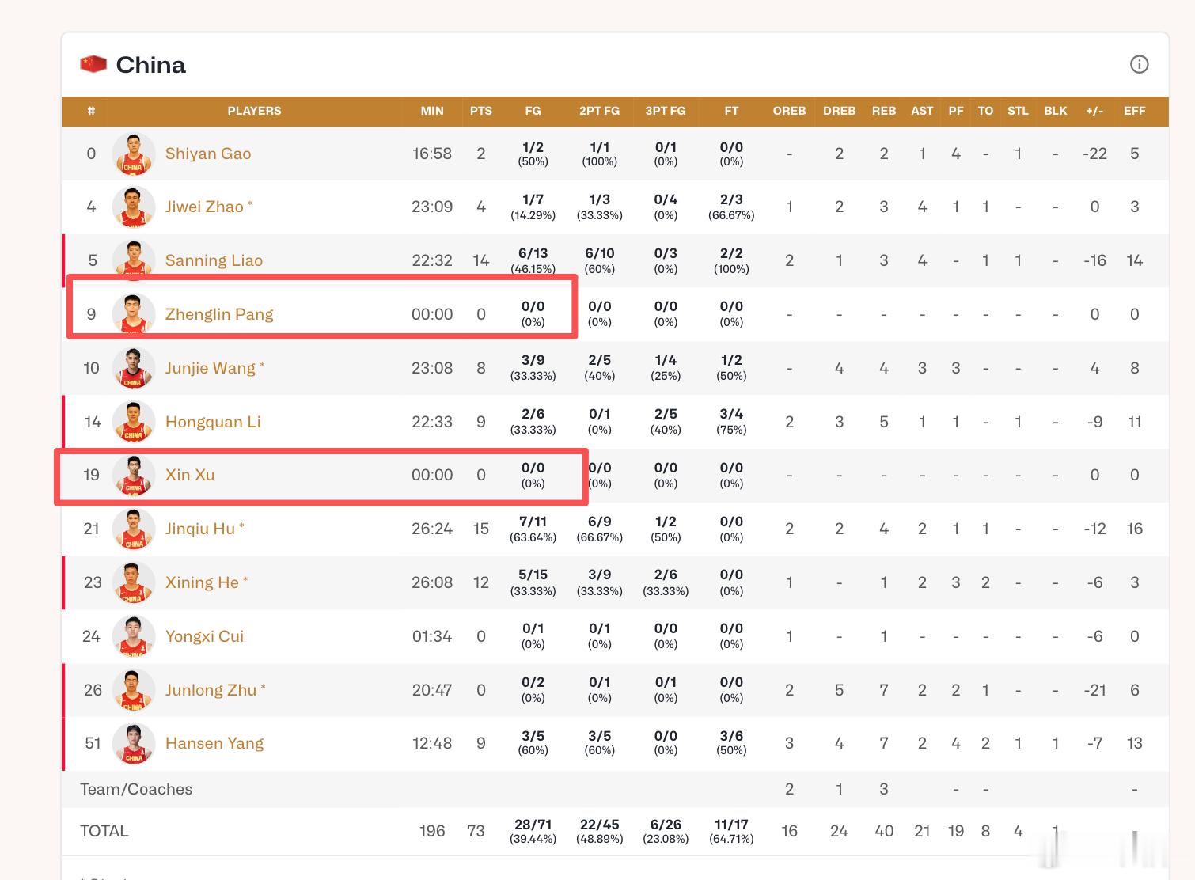Click Shiyan Gao's avatar photo
Image resolution: width=1195 pixels, height=880 pixels.
(x=133, y=154)
